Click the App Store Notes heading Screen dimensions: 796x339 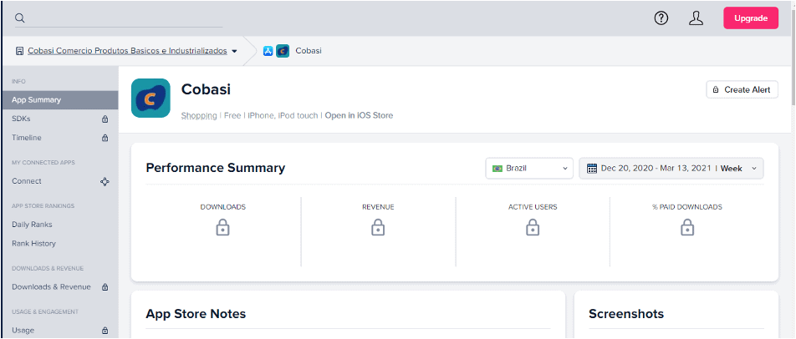pos(196,314)
